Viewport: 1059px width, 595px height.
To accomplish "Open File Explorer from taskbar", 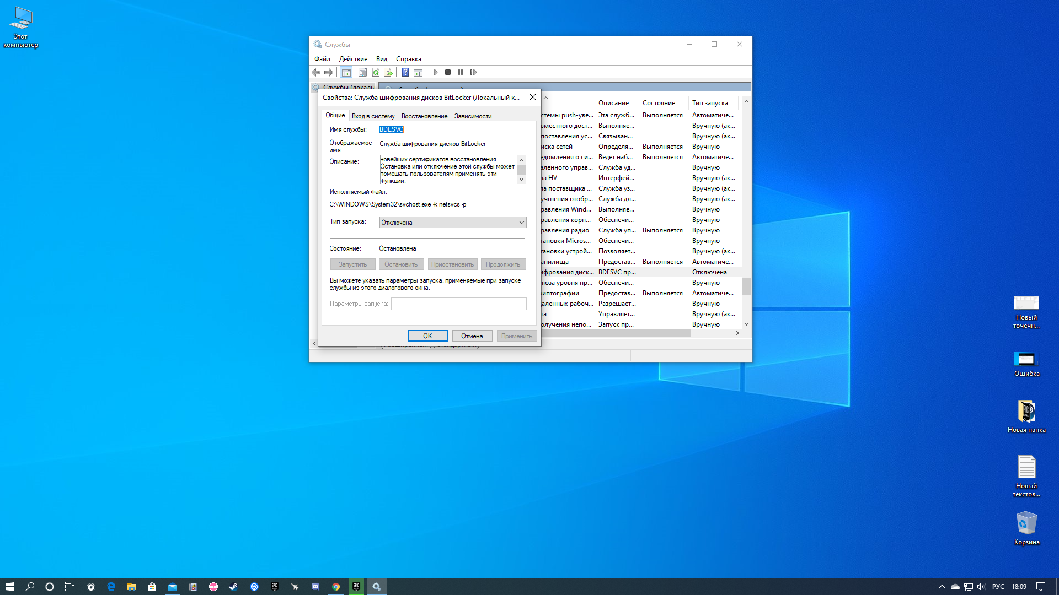I will click(x=131, y=587).
